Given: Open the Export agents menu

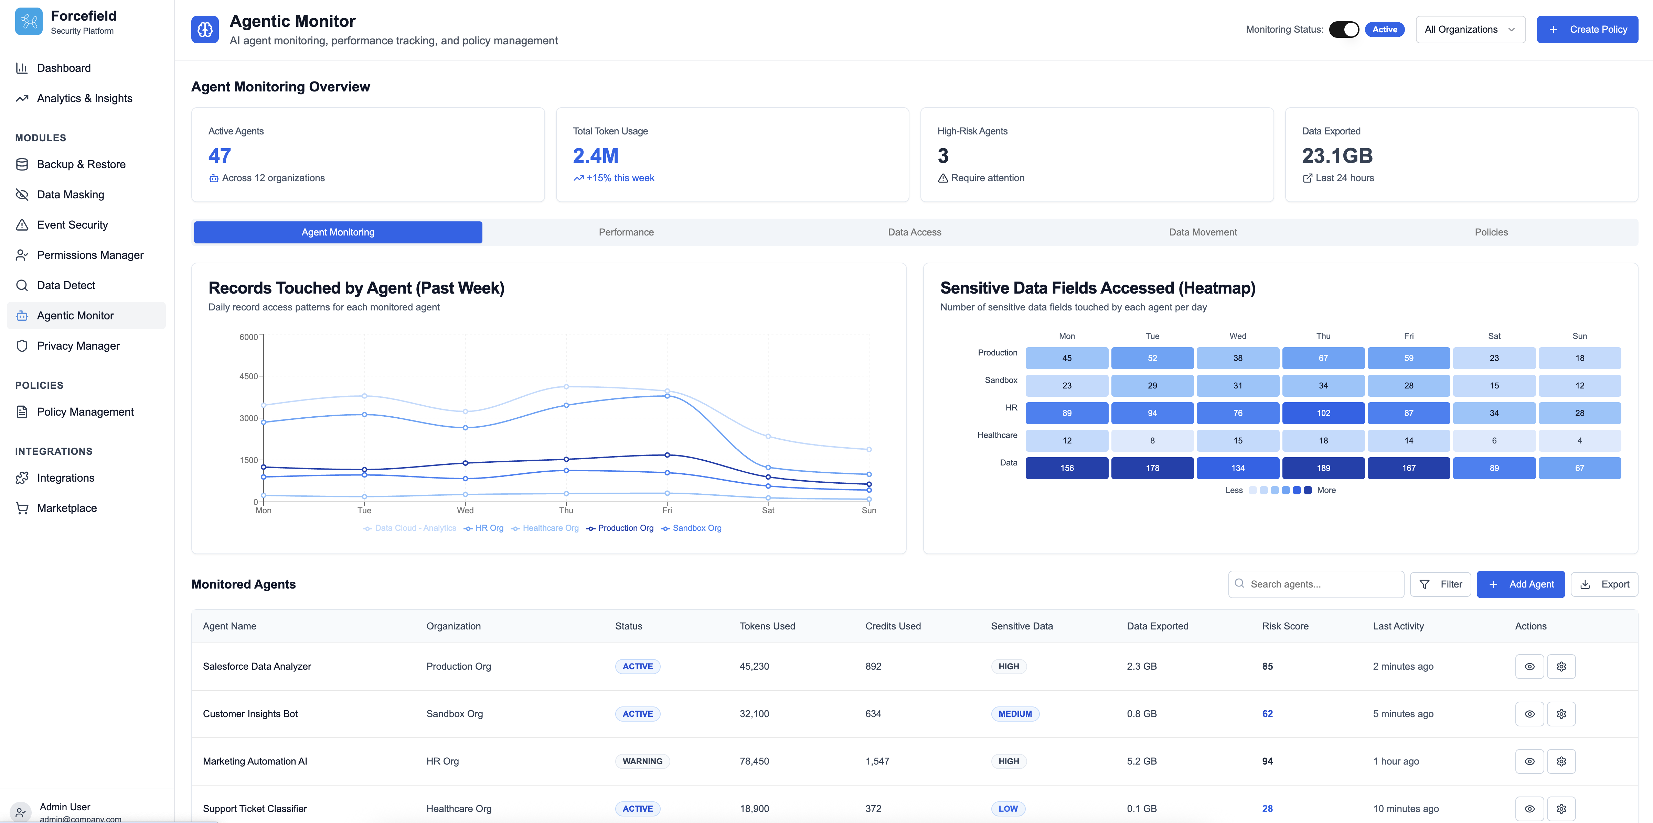Looking at the screenshot, I should pos(1603,584).
